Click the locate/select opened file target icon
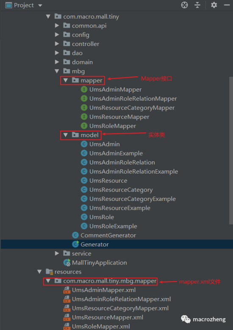The image size is (233, 330). point(184,5)
